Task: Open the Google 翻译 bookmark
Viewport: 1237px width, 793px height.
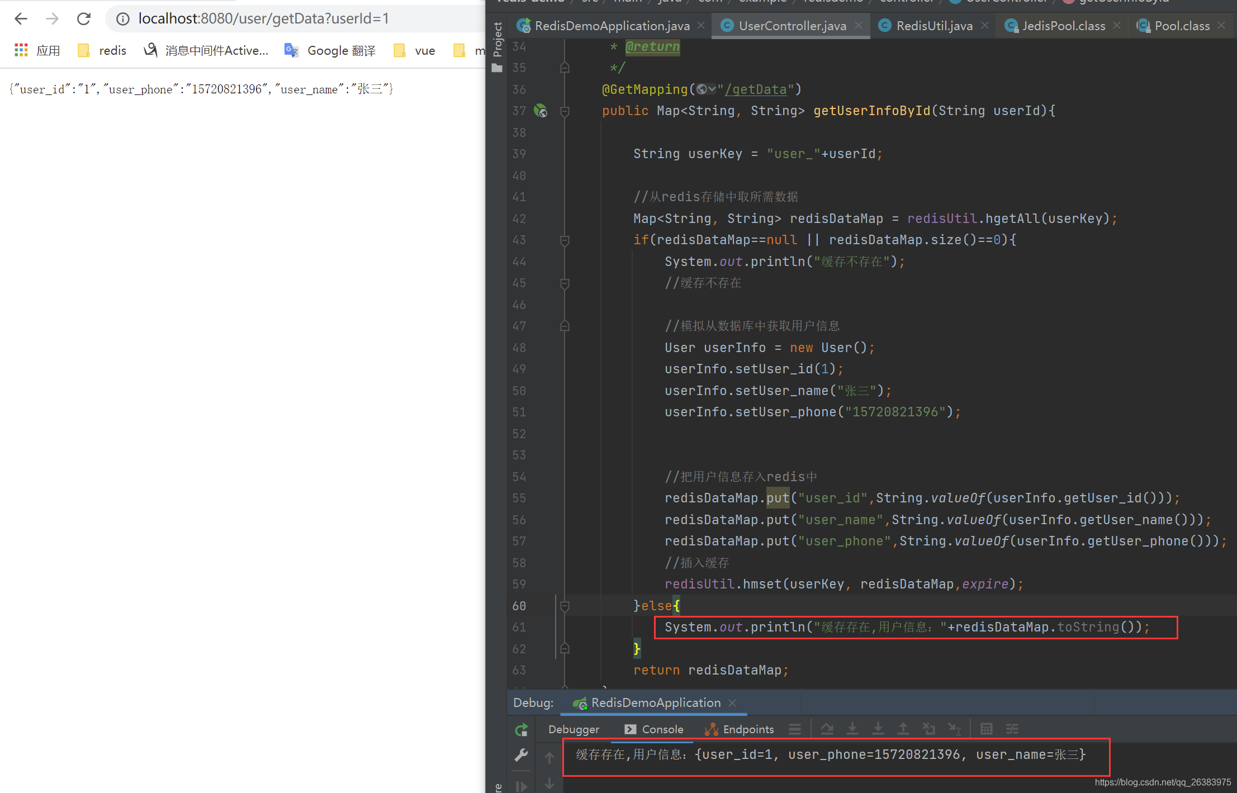Action: coord(330,50)
